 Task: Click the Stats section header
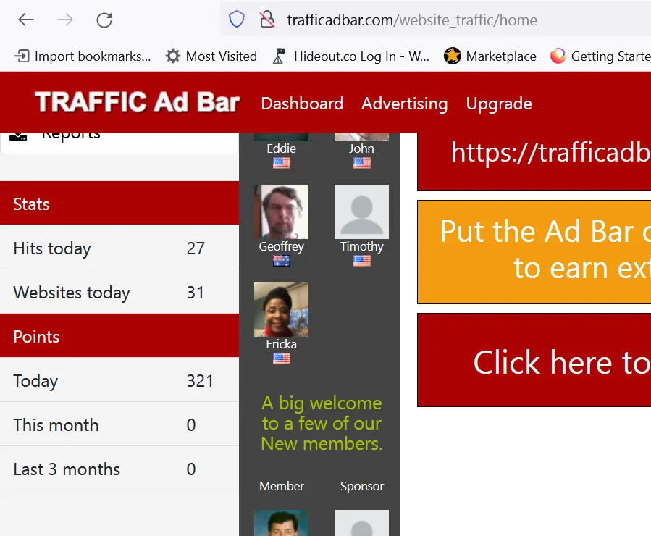click(x=119, y=204)
